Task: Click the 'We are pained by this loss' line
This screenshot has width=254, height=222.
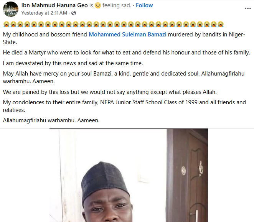Action: pyautogui.click(x=109, y=92)
